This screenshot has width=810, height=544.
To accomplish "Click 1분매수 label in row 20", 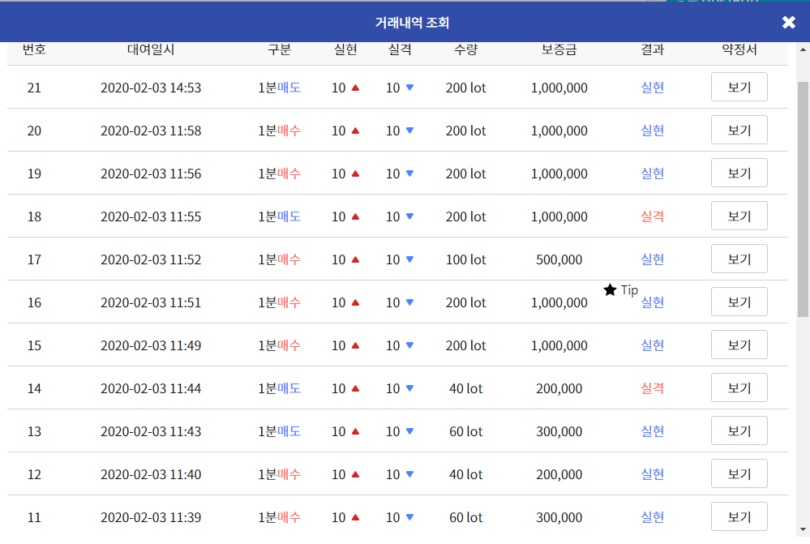I will pyautogui.click(x=280, y=131).
